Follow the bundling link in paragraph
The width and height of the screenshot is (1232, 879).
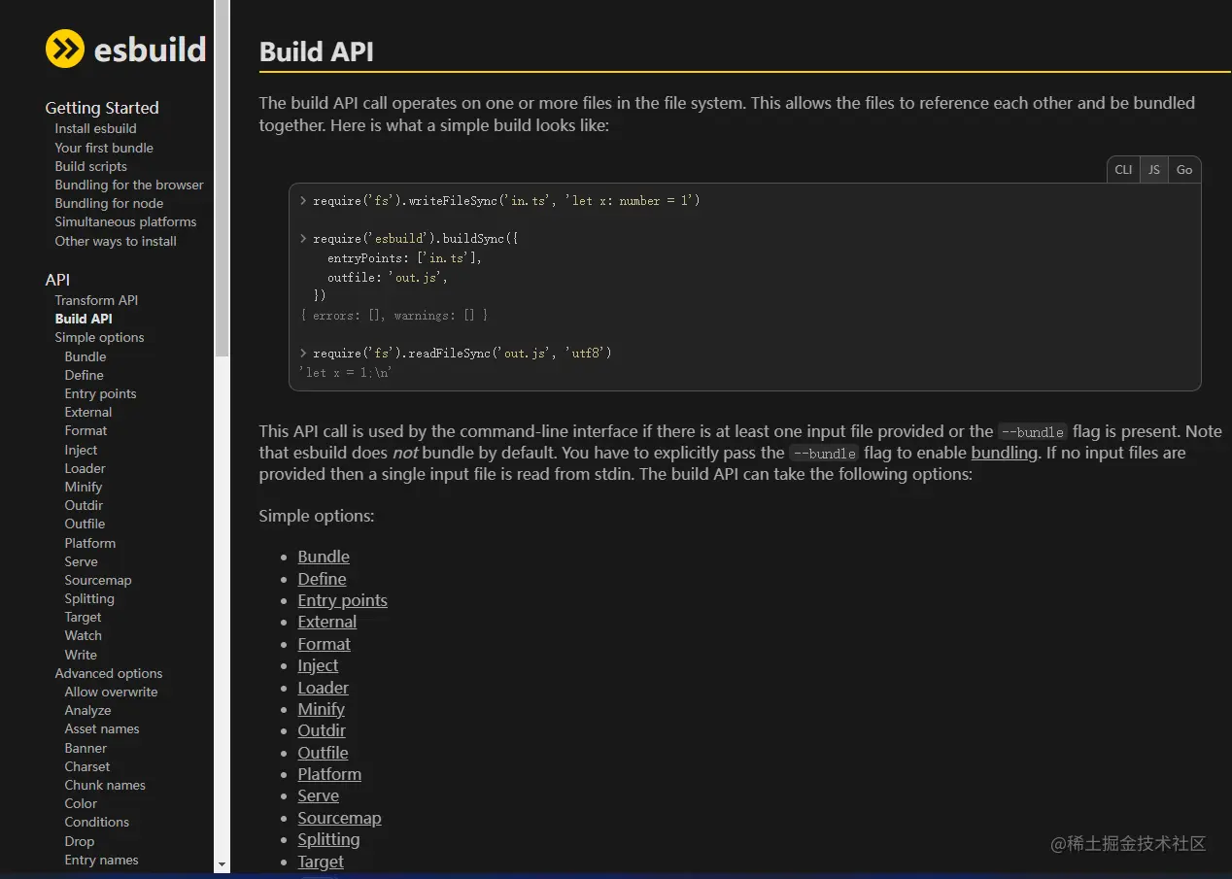click(x=1005, y=453)
